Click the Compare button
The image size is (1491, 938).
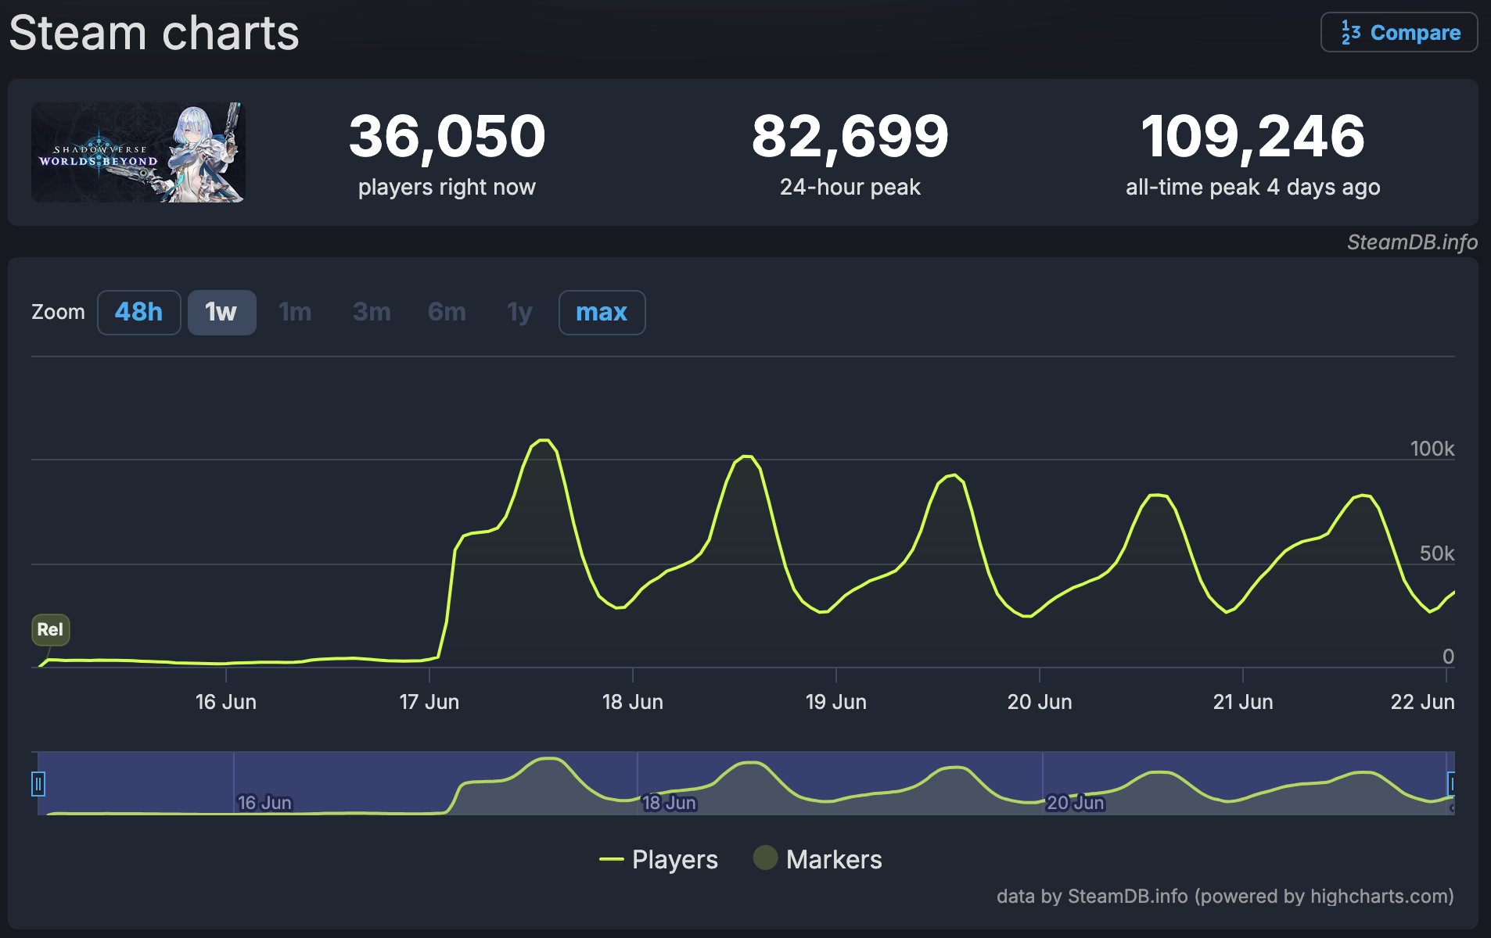click(x=1399, y=33)
